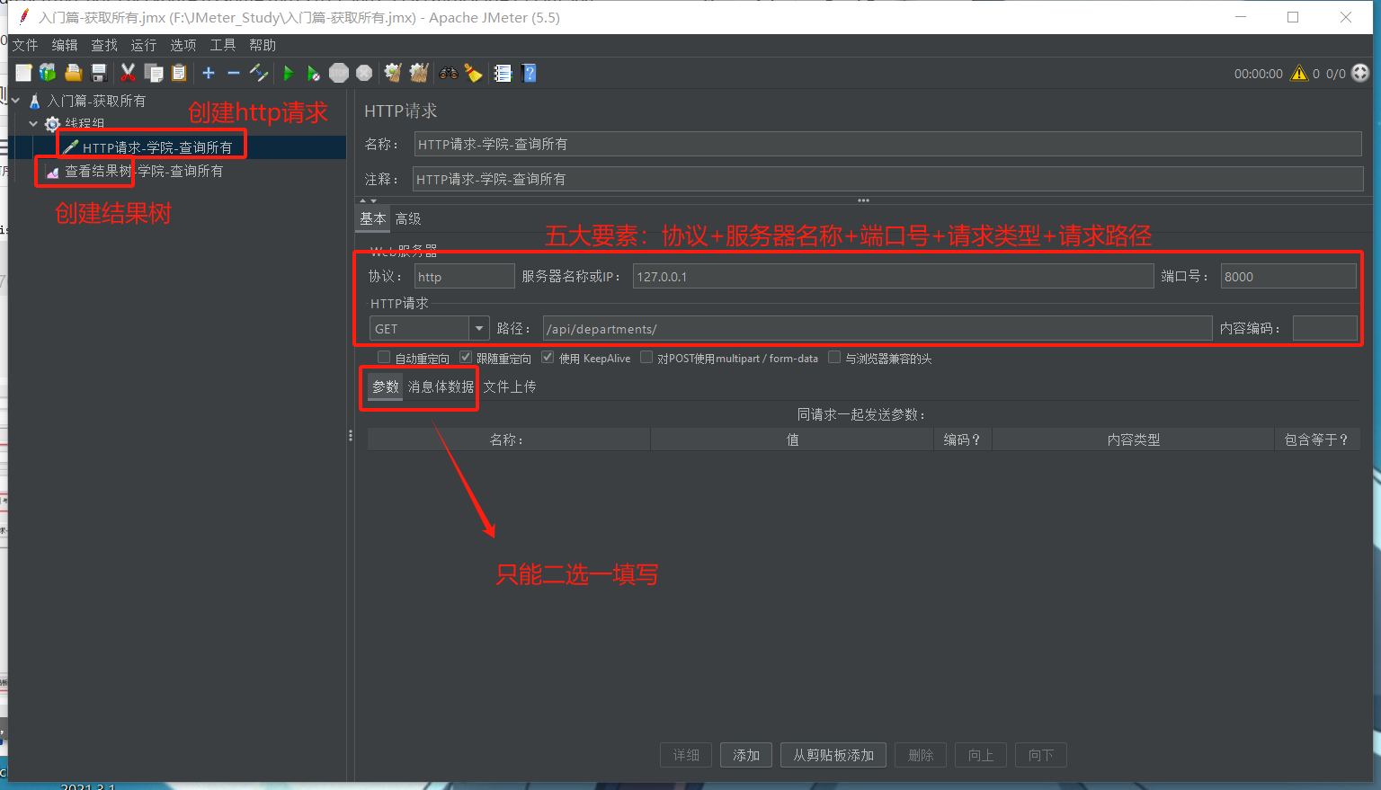The image size is (1381, 790).
Task: Open the GET request method dropdown
Action: (x=479, y=329)
